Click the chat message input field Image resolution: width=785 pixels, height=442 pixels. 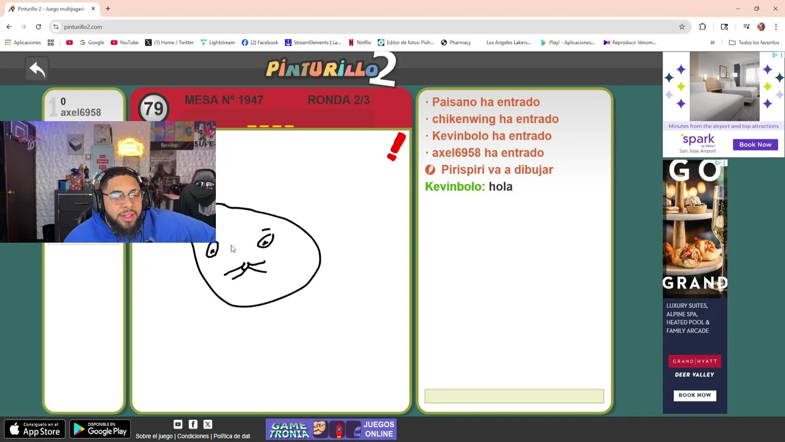pos(514,397)
